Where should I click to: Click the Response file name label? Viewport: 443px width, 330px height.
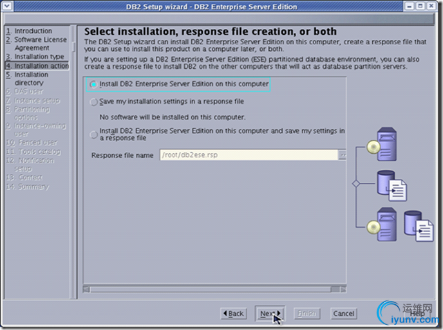click(x=122, y=155)
